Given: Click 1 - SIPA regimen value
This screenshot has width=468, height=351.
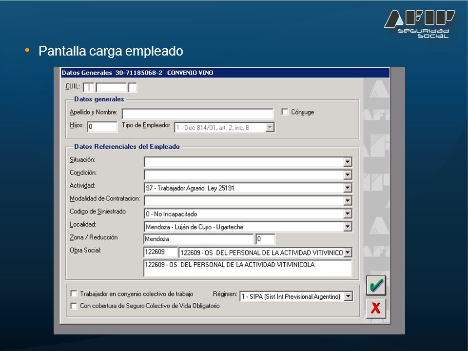Looking at the screenshot, I should (291, 297).
